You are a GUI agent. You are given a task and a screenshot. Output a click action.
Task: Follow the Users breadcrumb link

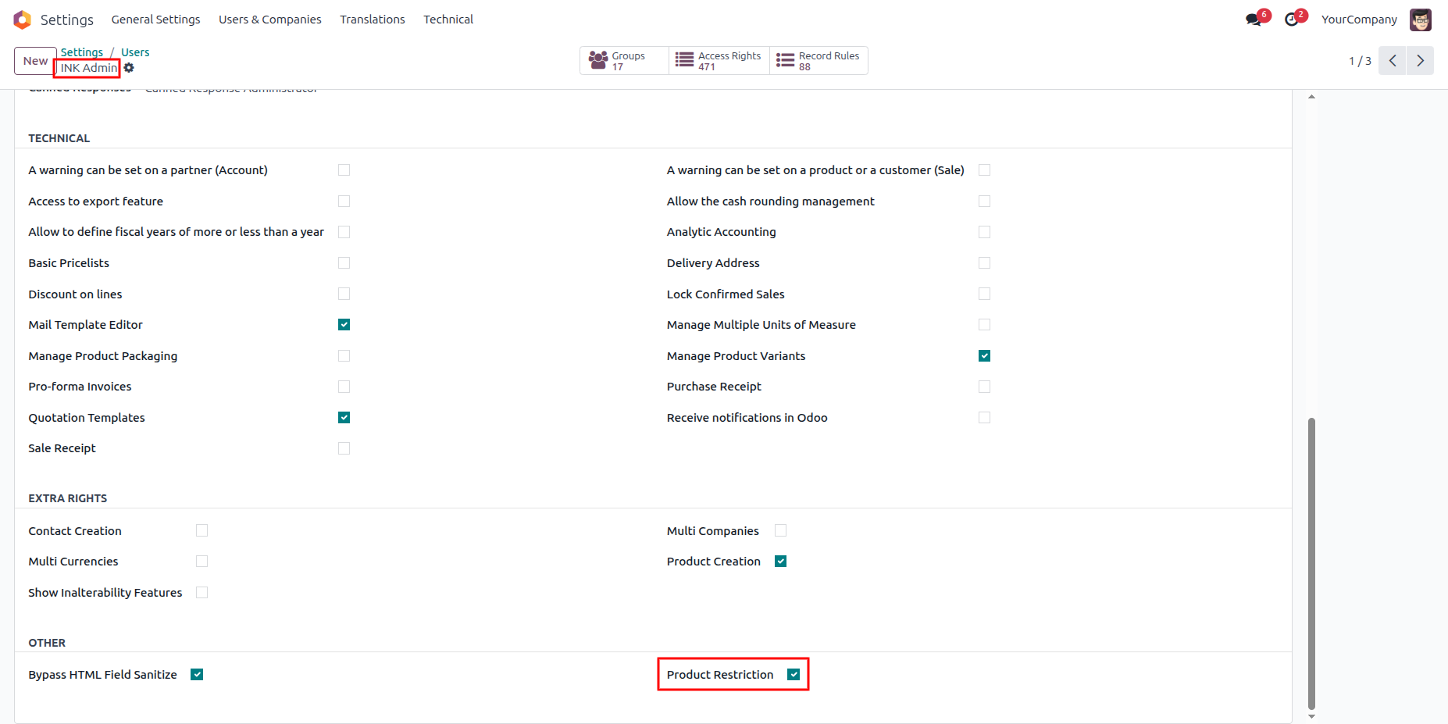coord(135,52)
